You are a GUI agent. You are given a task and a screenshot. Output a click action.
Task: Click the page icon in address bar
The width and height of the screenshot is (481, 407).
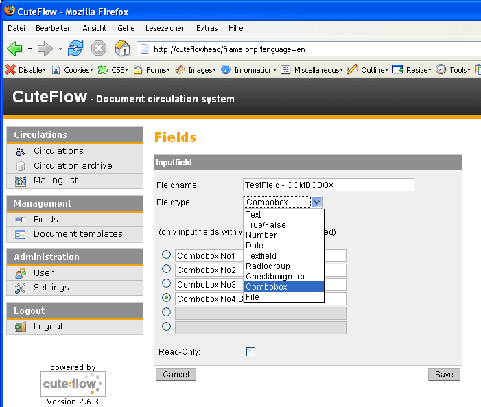(145, 49)
